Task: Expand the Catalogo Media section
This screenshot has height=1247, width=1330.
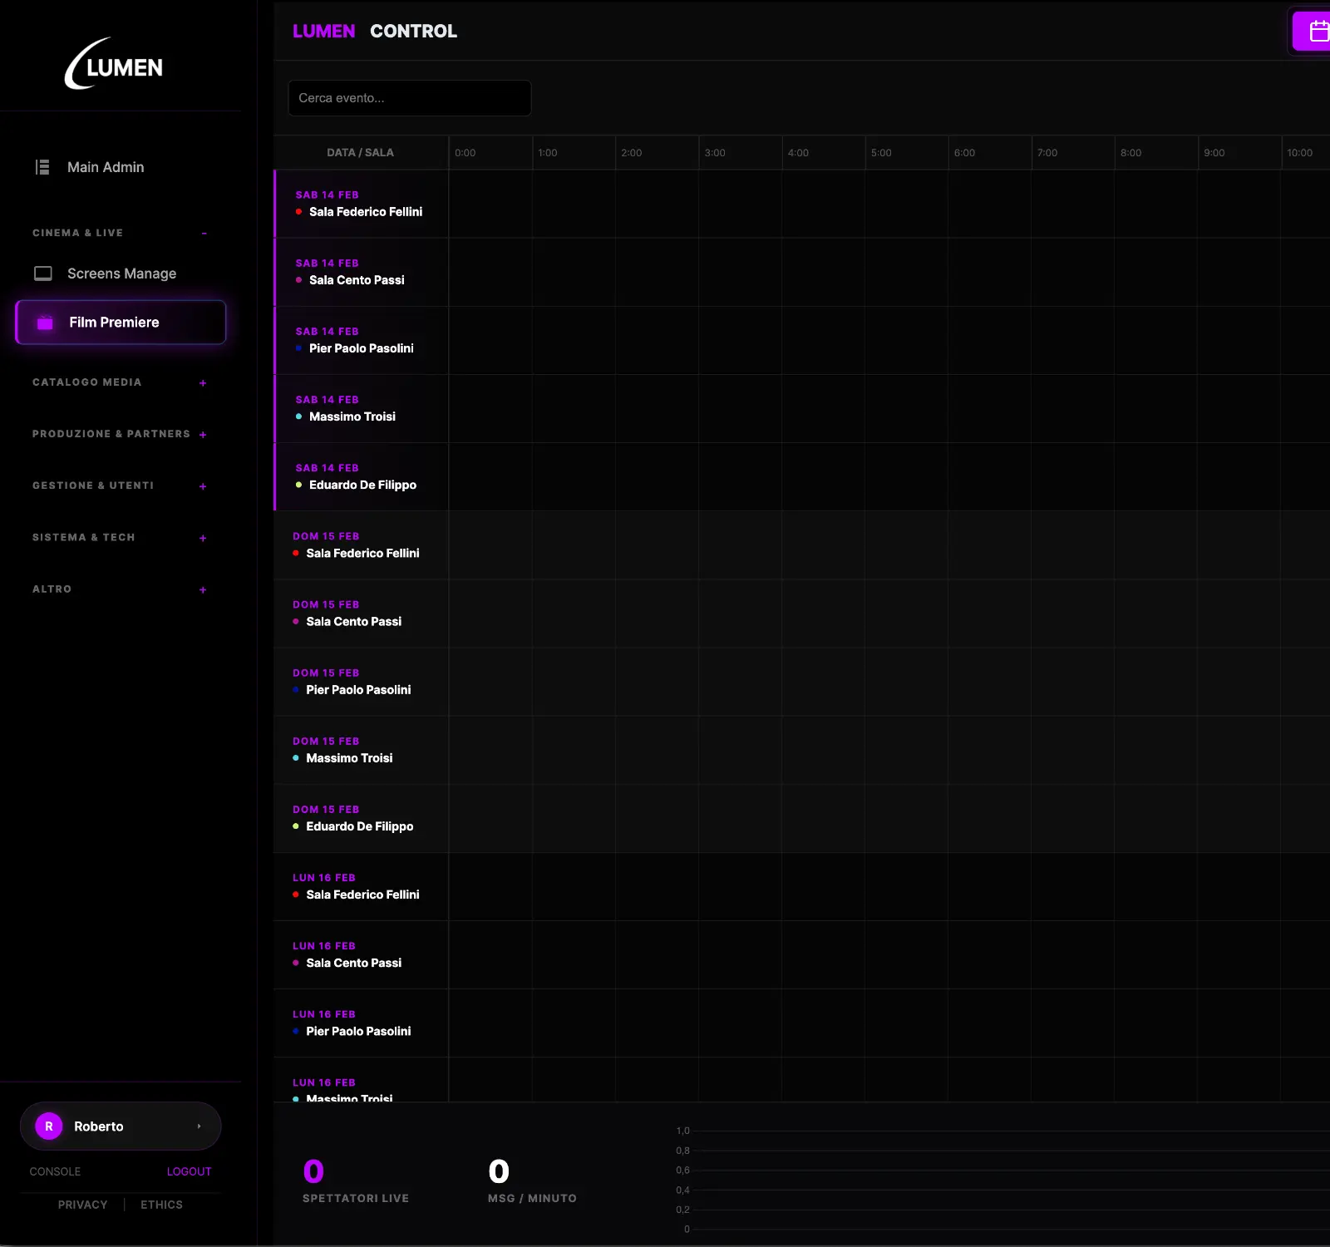Action: pos(203,383)
